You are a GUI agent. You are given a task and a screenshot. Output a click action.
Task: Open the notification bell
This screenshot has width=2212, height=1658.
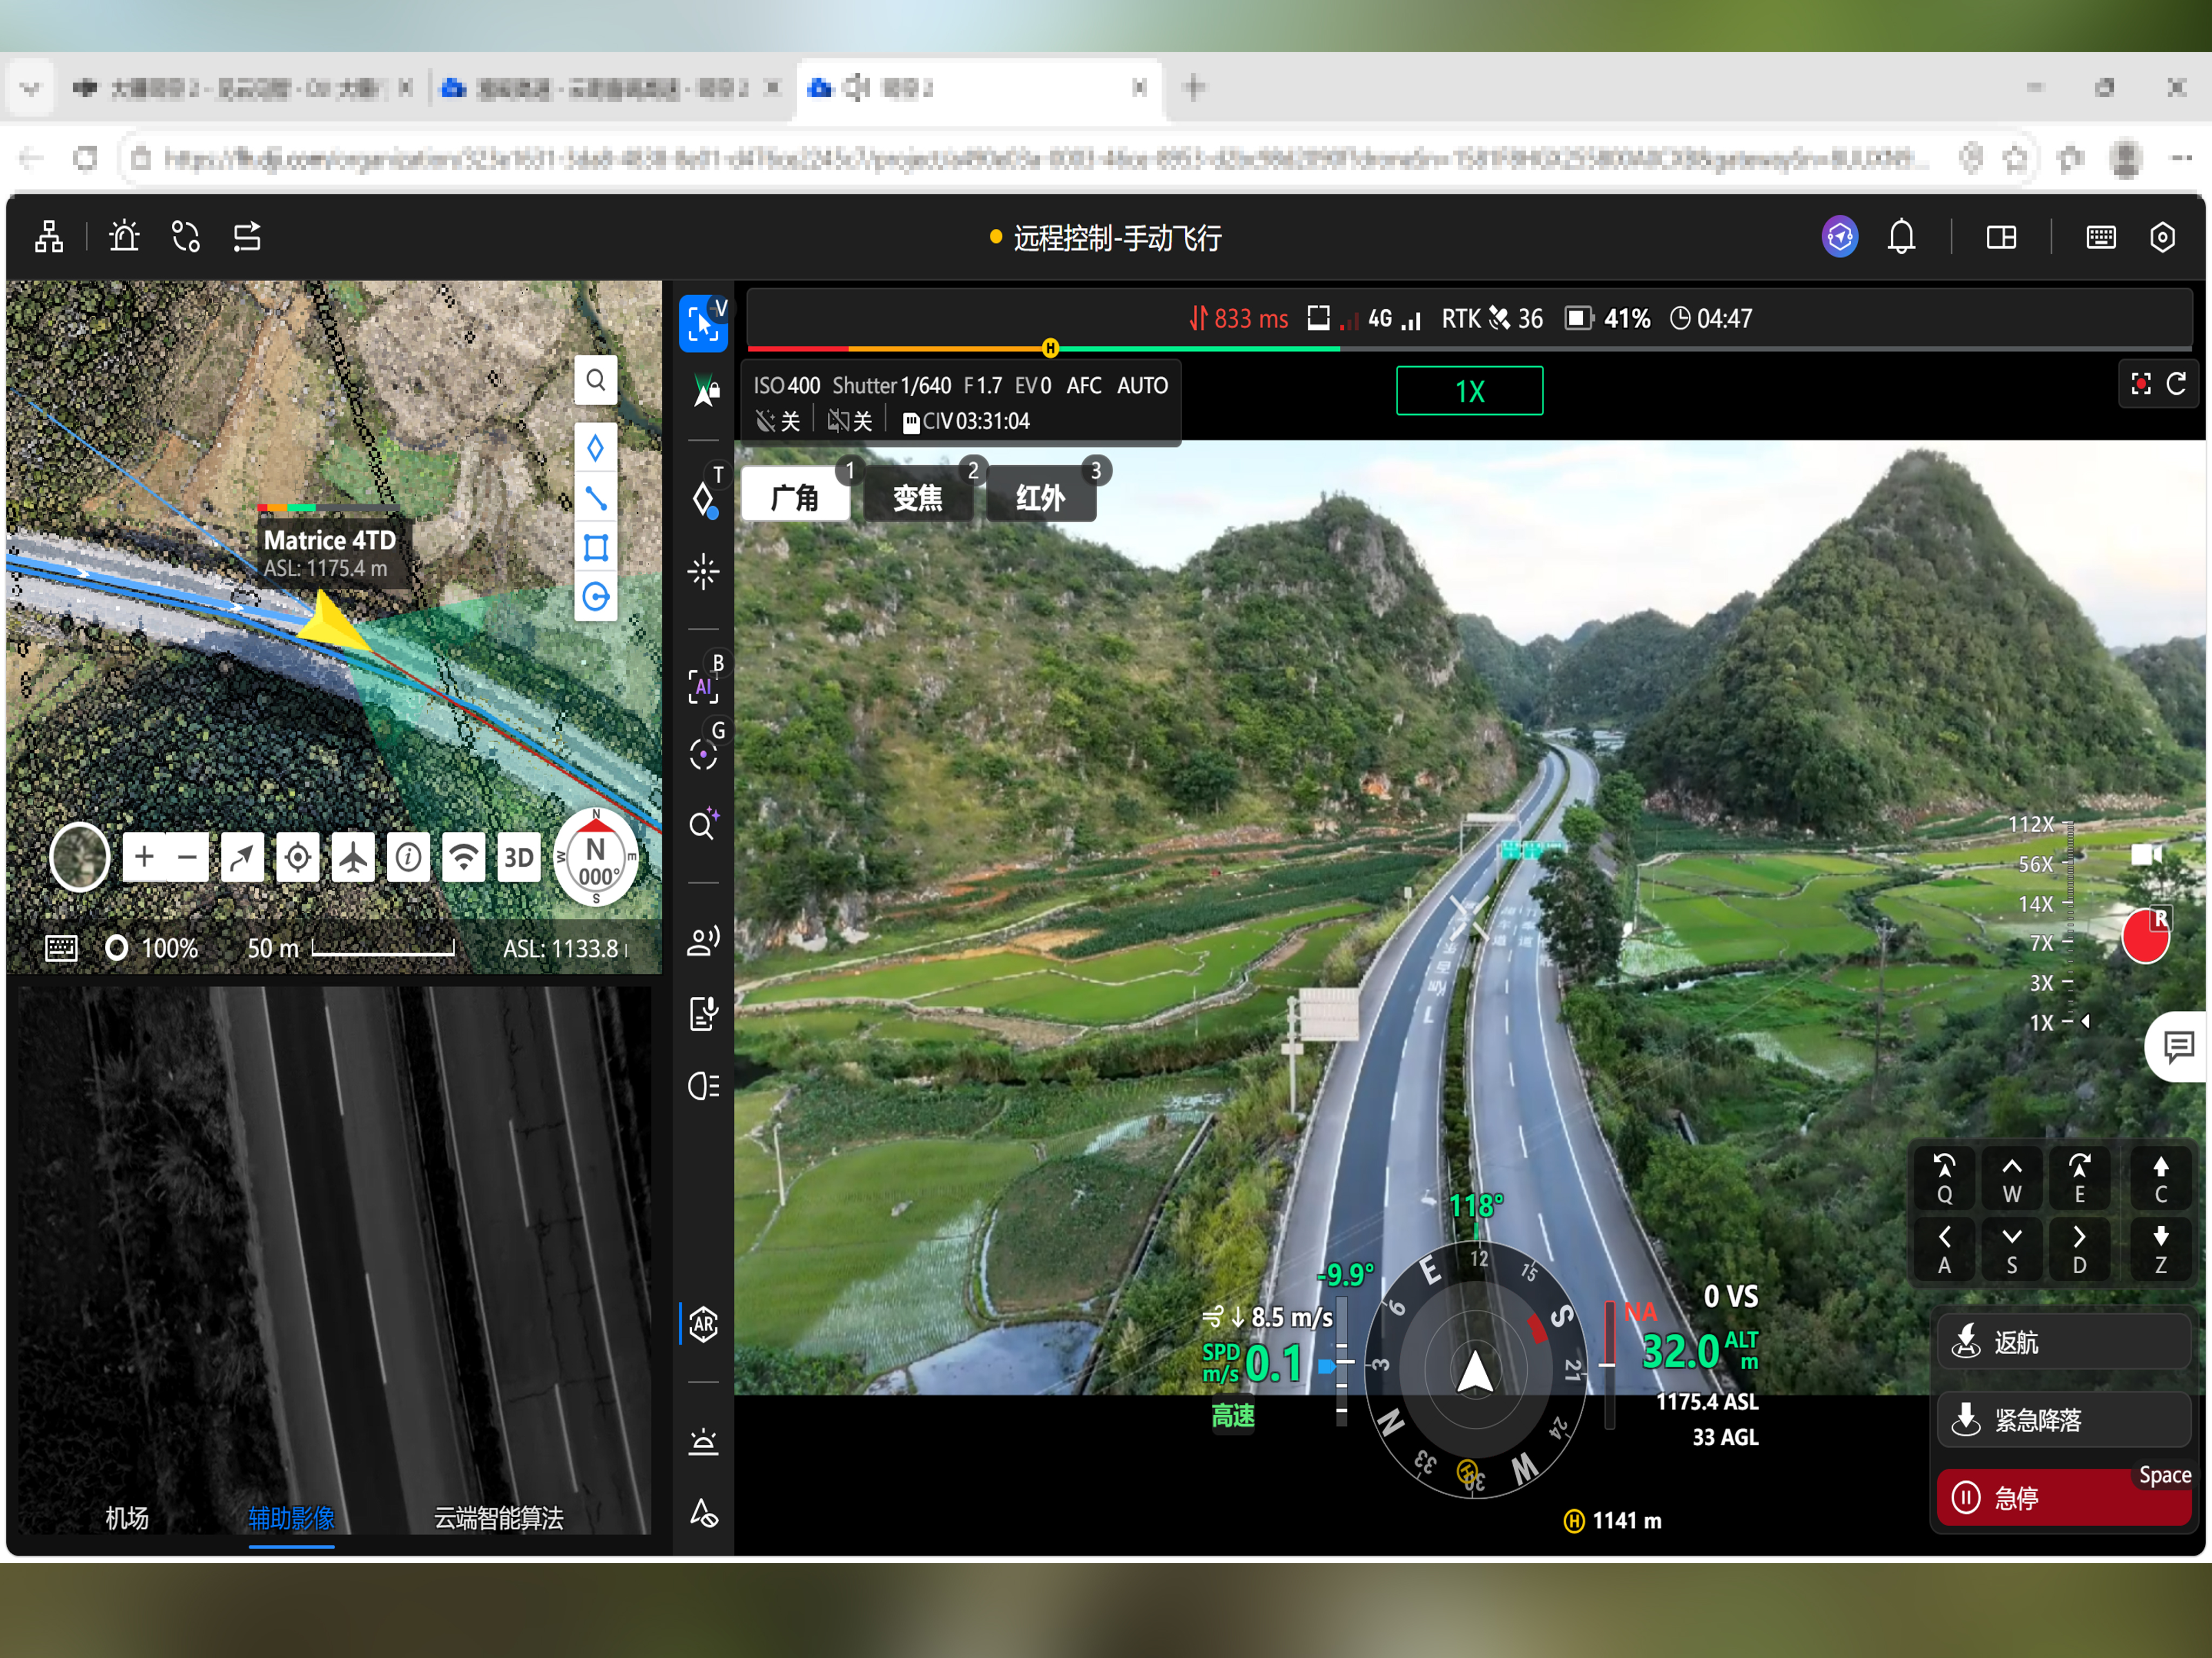coord(1901,237)
